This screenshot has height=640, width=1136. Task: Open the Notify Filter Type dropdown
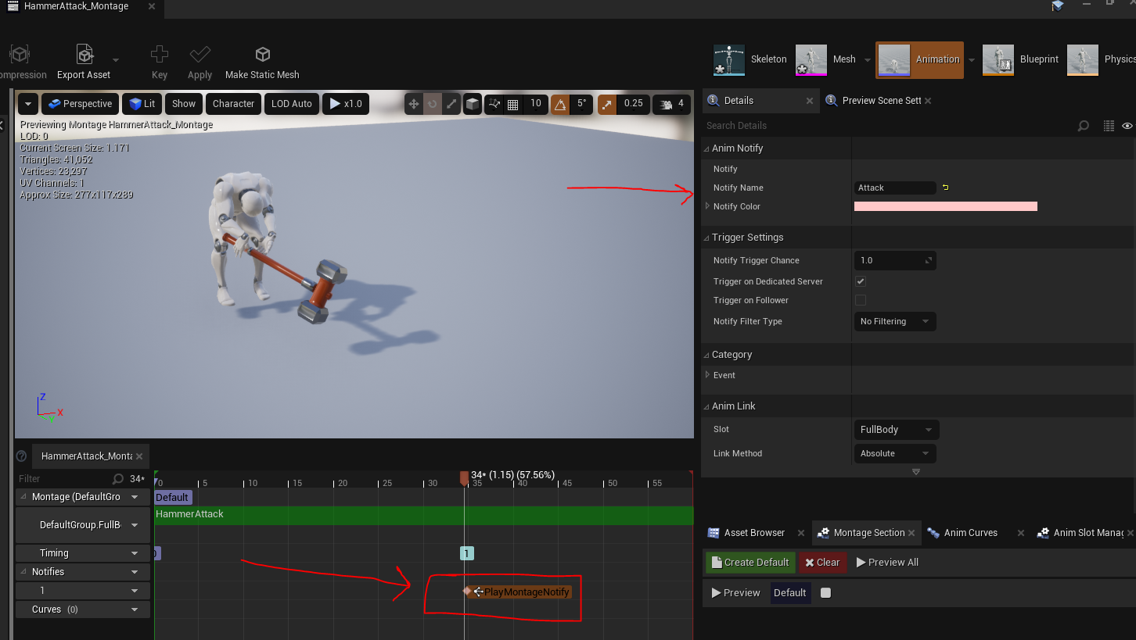(x=893, y=321)
